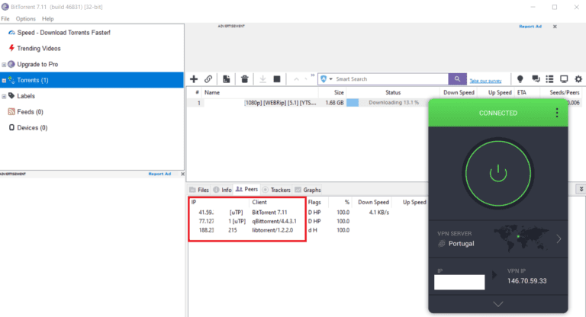The image size is (586, 317).
Task: Close the top advertisement banner
Action: pyautogui.click(x=555, y=27)
